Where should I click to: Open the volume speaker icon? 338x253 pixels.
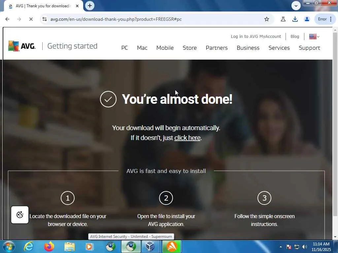[x=305, y=247]
